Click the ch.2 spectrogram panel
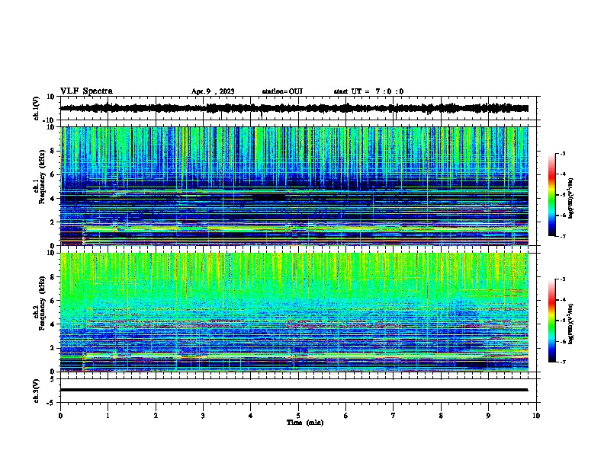 coord(294,312)
